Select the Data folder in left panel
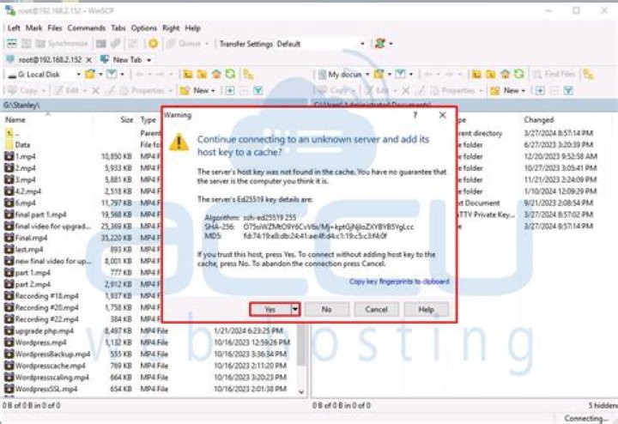 coord(23,144)
